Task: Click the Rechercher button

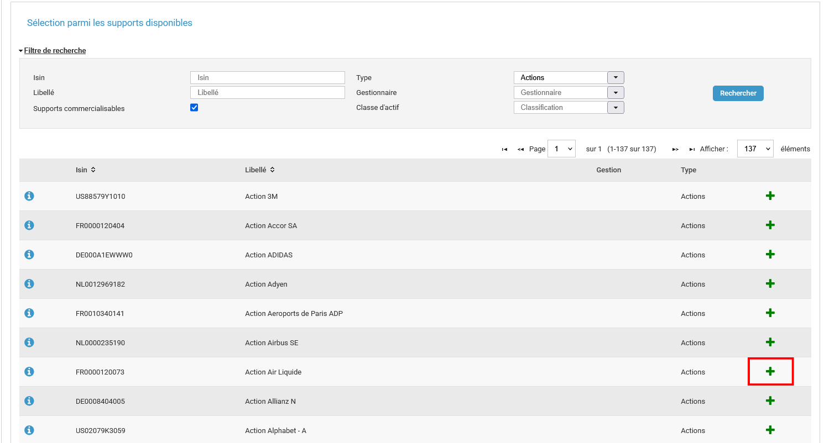Action: click(x=738, y=93)
